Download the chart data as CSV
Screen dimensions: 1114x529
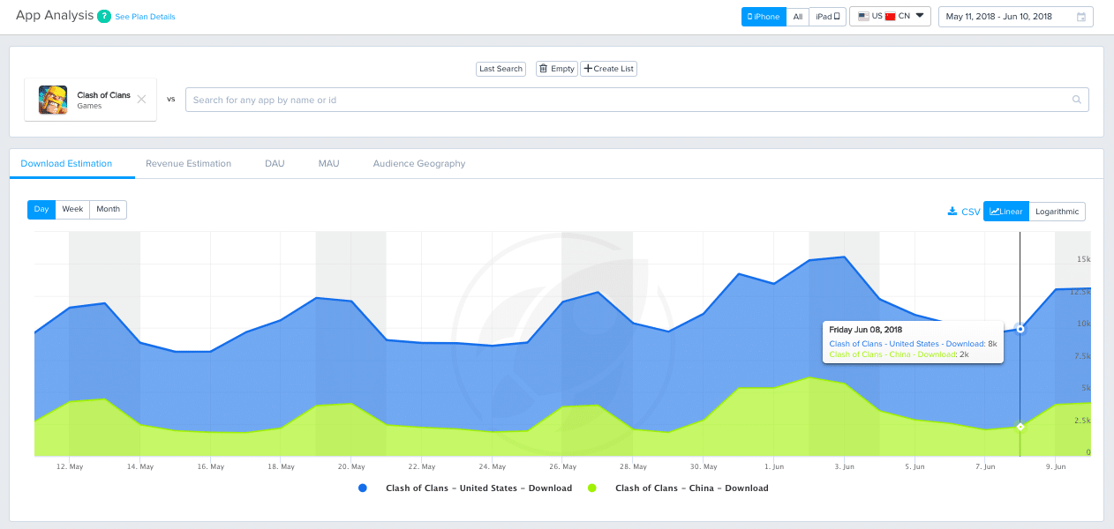coord(964,212)
